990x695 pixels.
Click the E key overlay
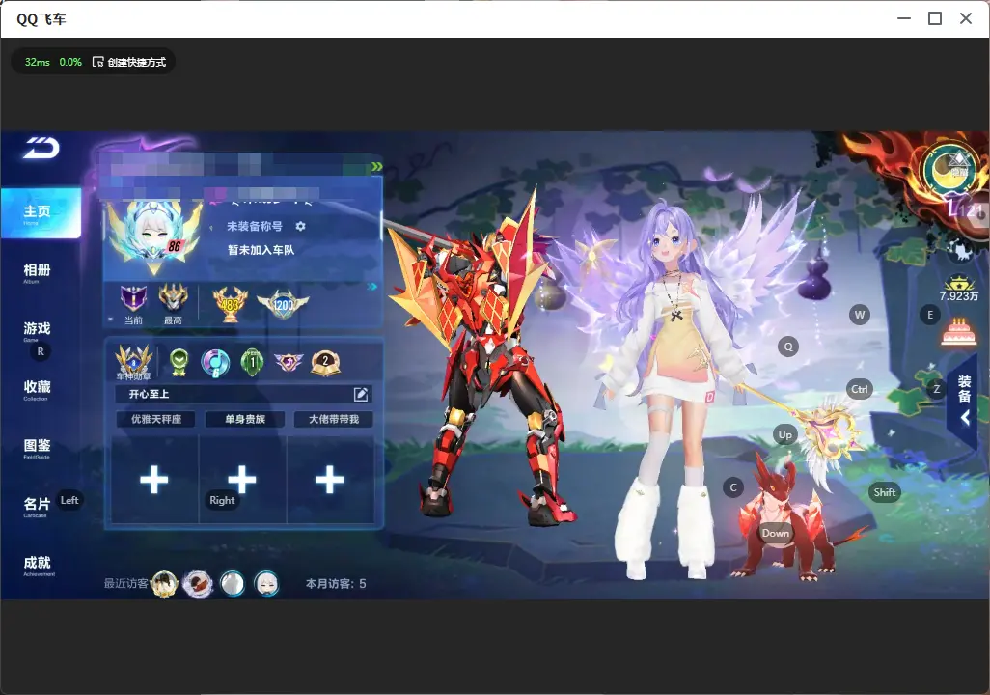click(x=930, y=315)
